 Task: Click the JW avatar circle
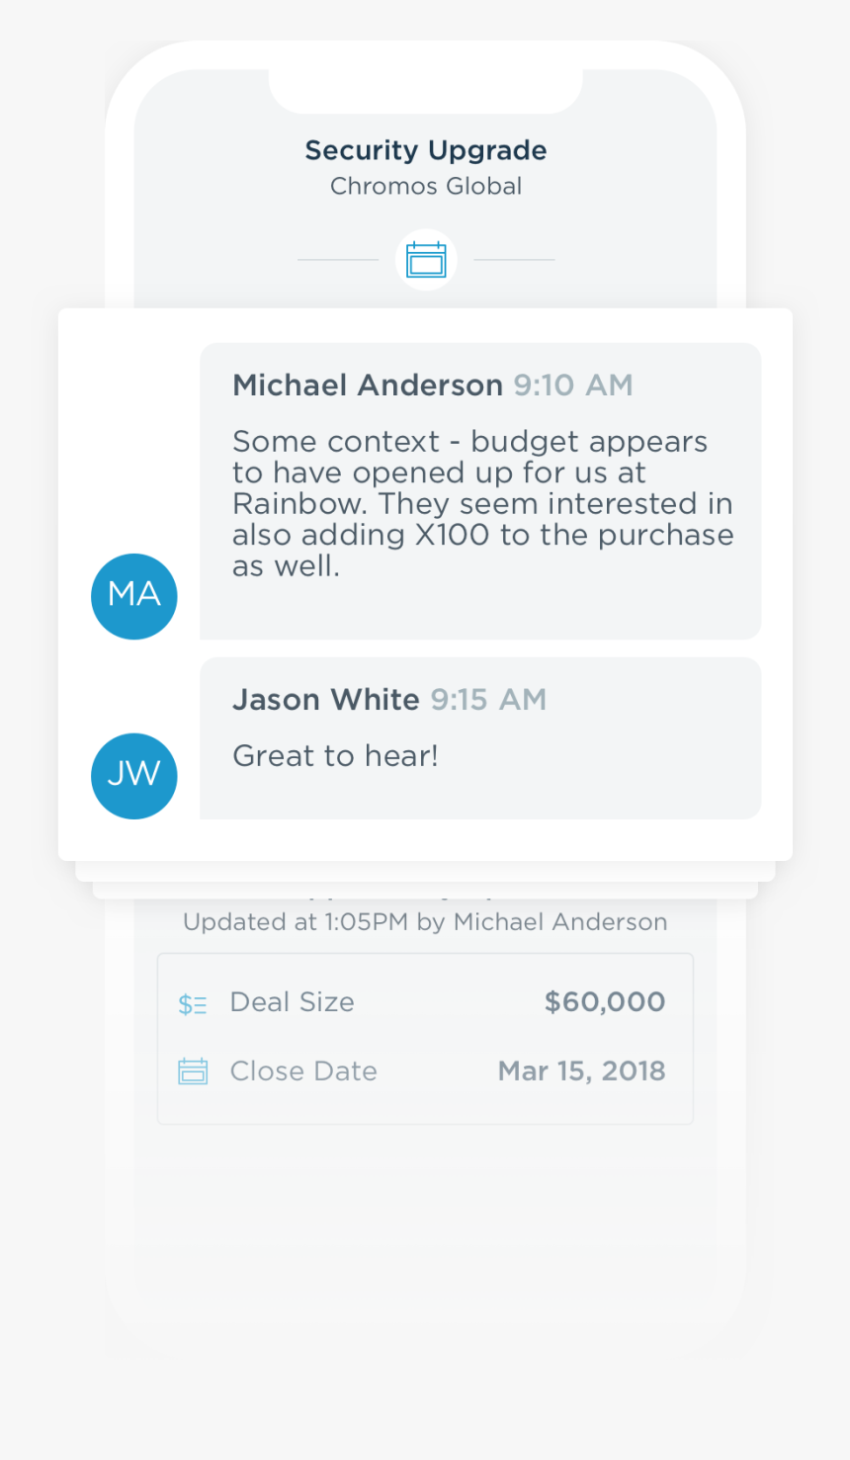click(x=134, y=776)
